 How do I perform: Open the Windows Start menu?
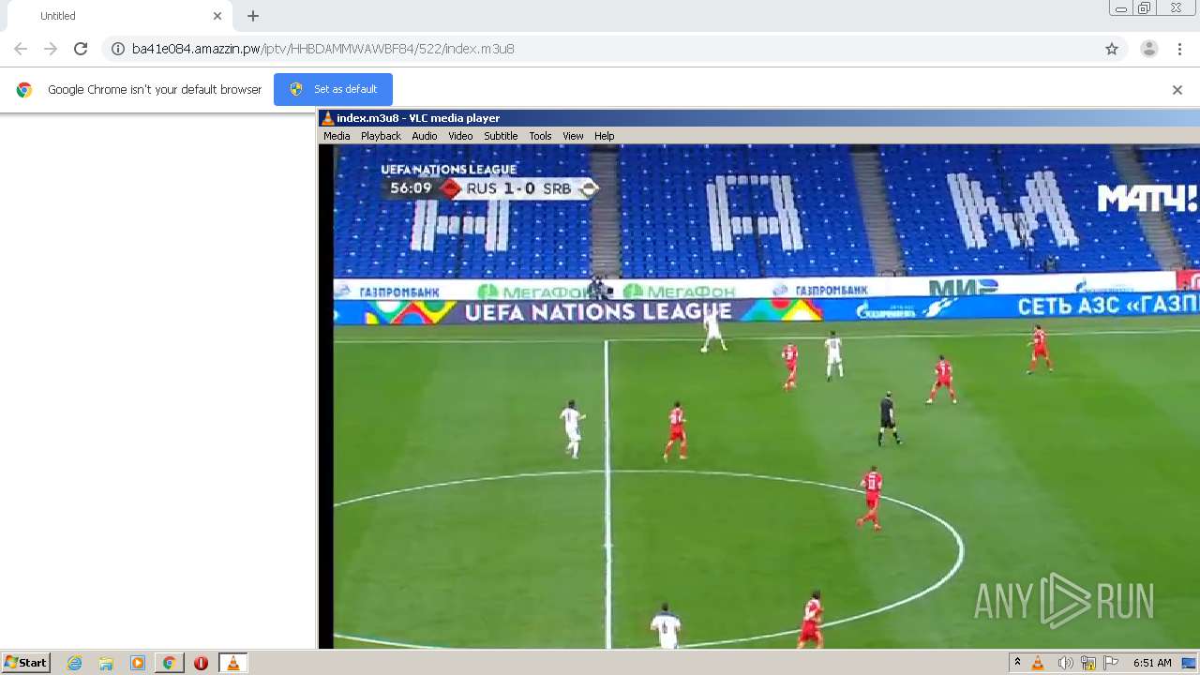[x=26, y=663]
